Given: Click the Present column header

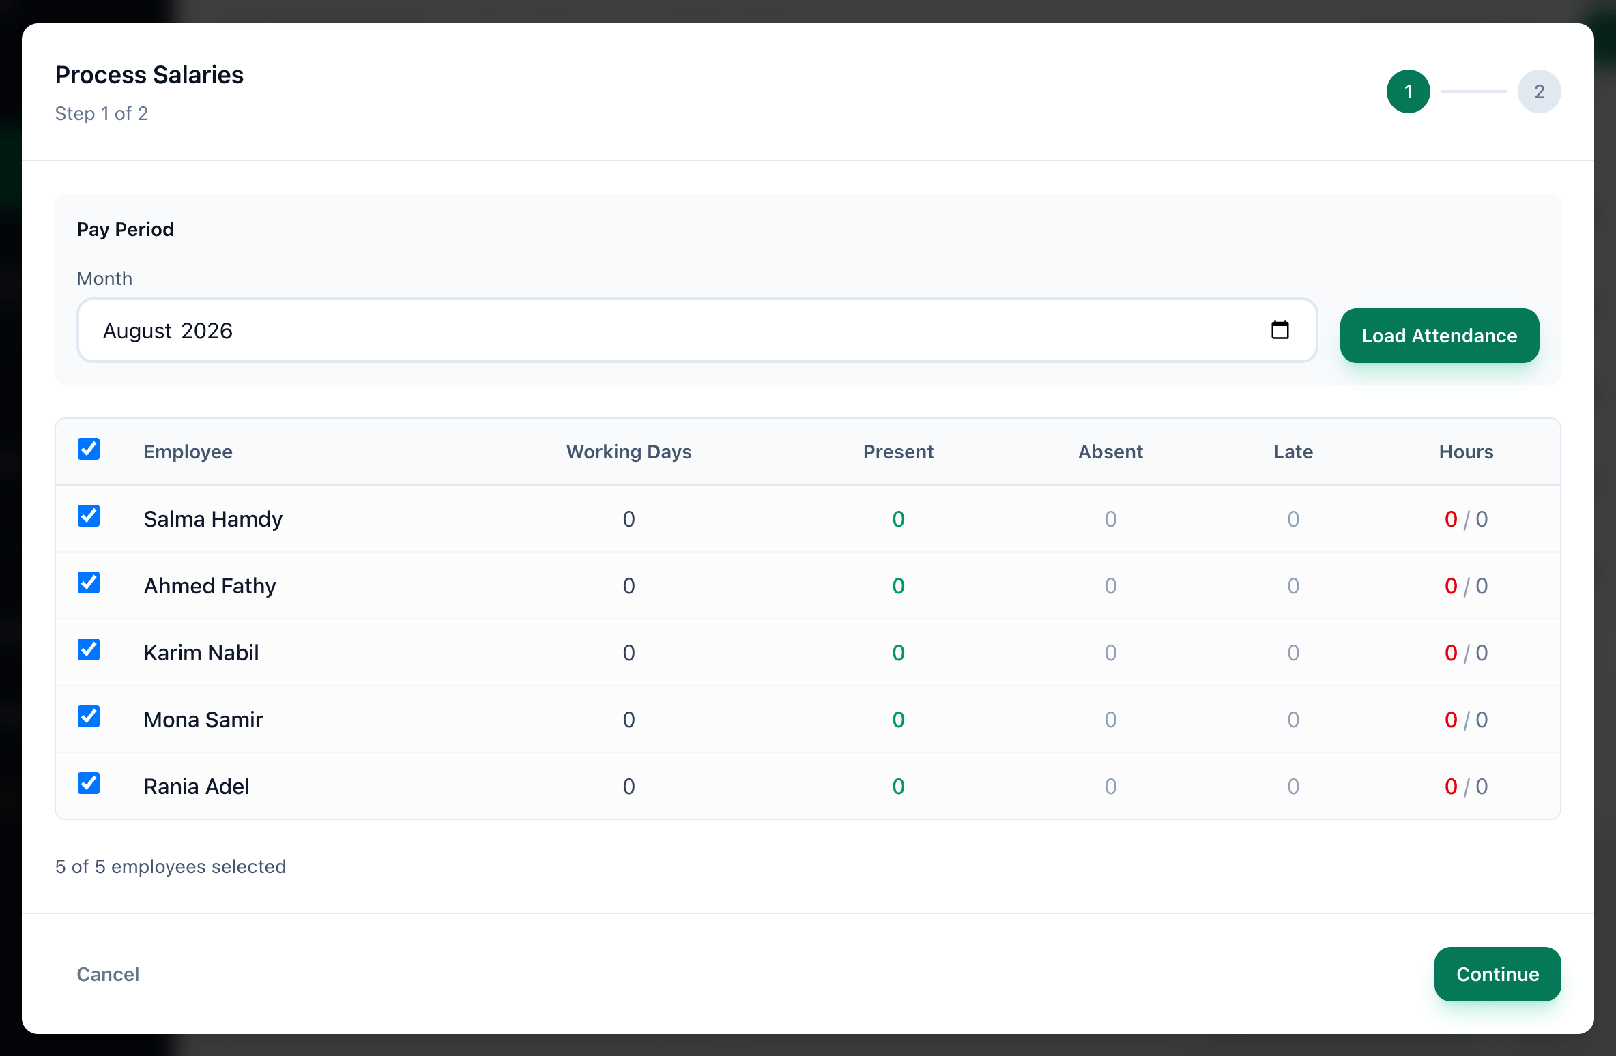Looking at the screenshot, I should [x=898, y=452].
